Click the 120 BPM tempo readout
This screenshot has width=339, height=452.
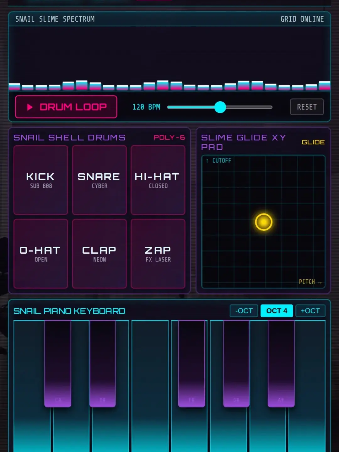pos(146,107)
